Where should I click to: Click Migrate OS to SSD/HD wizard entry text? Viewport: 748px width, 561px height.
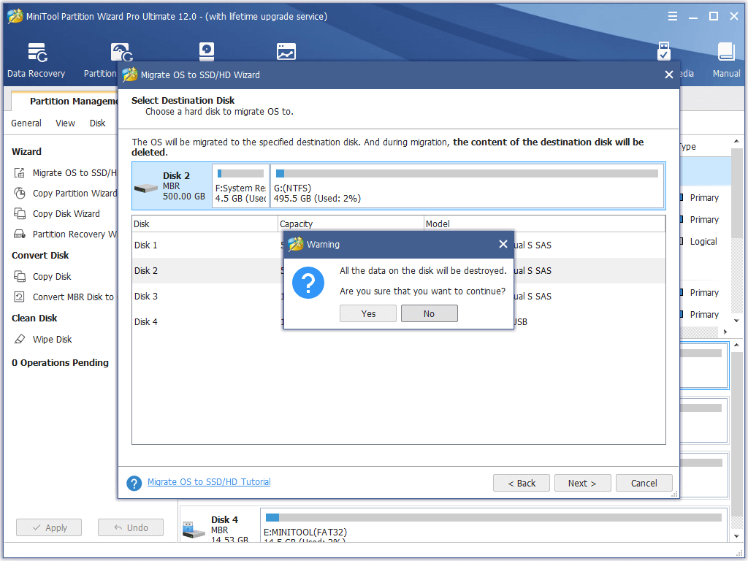pyautogui.click(x=75, y=172)
